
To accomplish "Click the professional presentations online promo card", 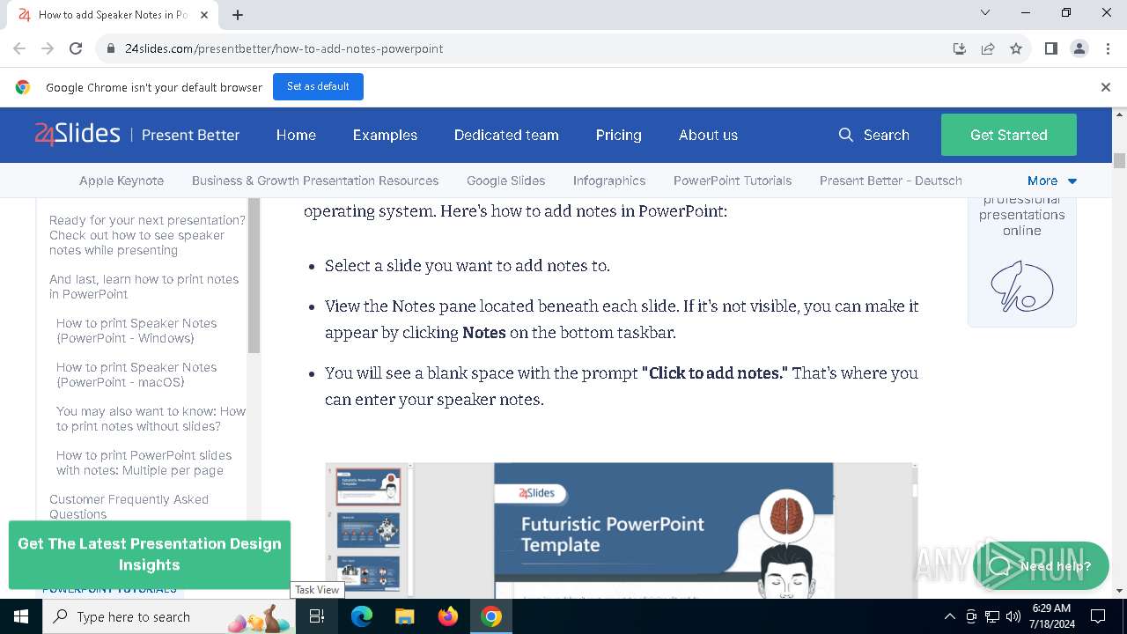I will (1021, 262).
